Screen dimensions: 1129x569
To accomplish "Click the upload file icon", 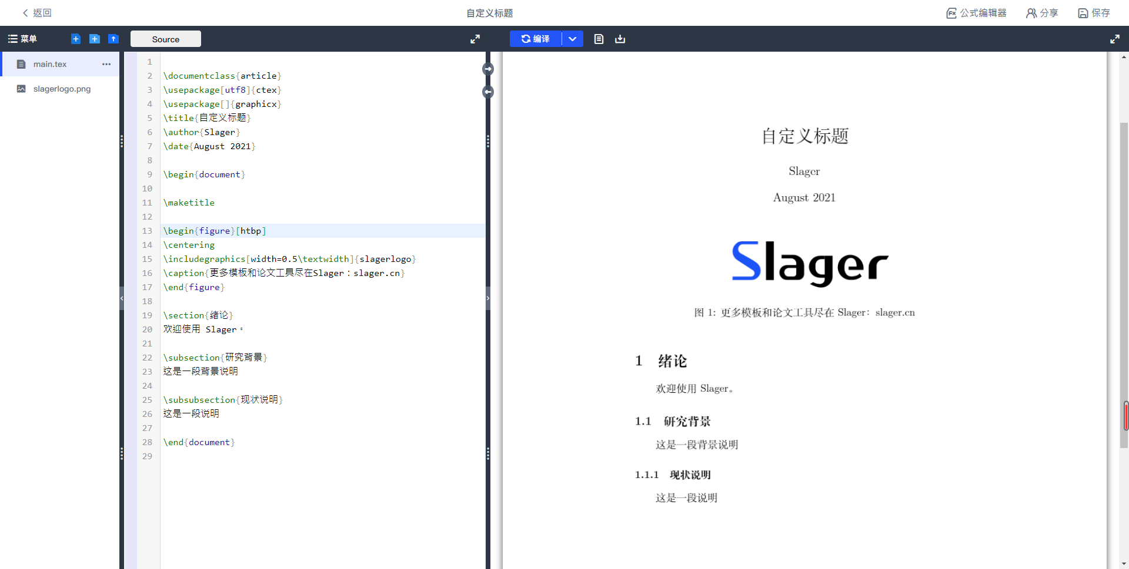I will (x=113, y=39).
